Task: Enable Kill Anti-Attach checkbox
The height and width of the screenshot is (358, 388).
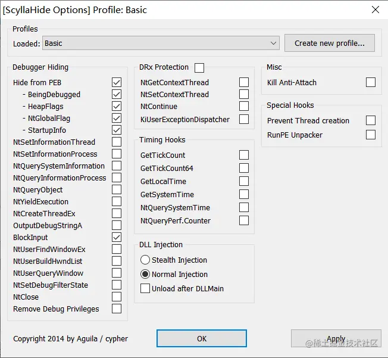Action: 371,82
